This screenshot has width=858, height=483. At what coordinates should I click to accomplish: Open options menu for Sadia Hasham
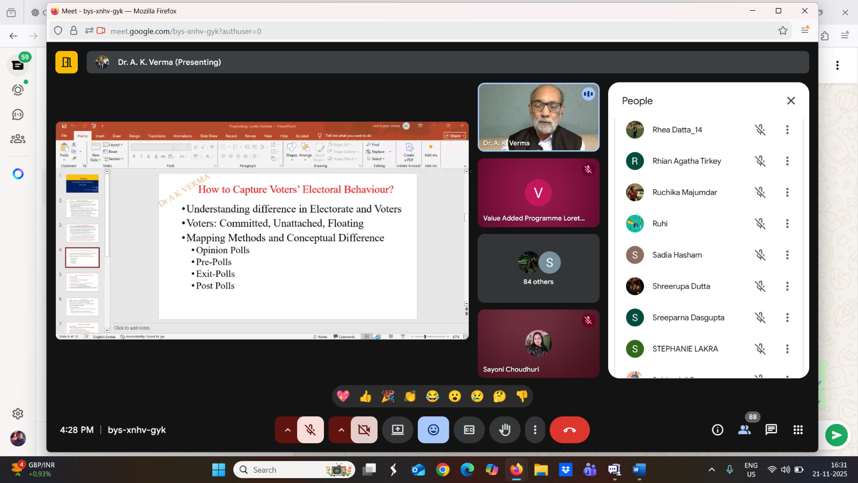[x=787, y=255]
